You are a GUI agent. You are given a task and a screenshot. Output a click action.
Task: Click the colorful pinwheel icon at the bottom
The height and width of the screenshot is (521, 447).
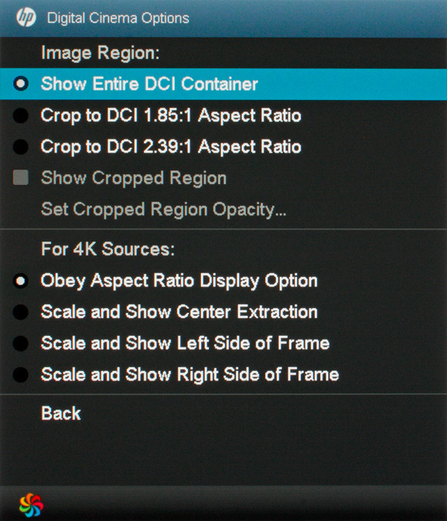point(31,505)
